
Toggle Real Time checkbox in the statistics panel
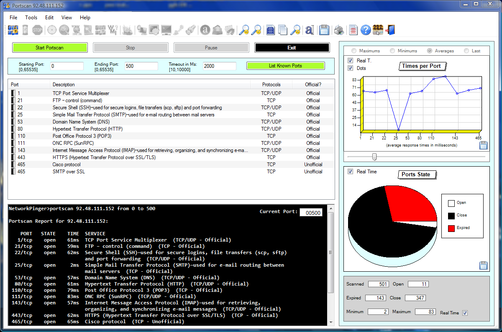tap(465, 313)
